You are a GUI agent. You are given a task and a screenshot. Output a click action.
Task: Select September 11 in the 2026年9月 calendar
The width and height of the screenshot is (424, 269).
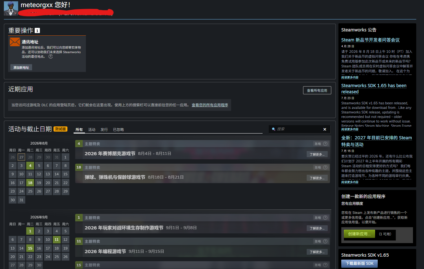coord(57,240)
